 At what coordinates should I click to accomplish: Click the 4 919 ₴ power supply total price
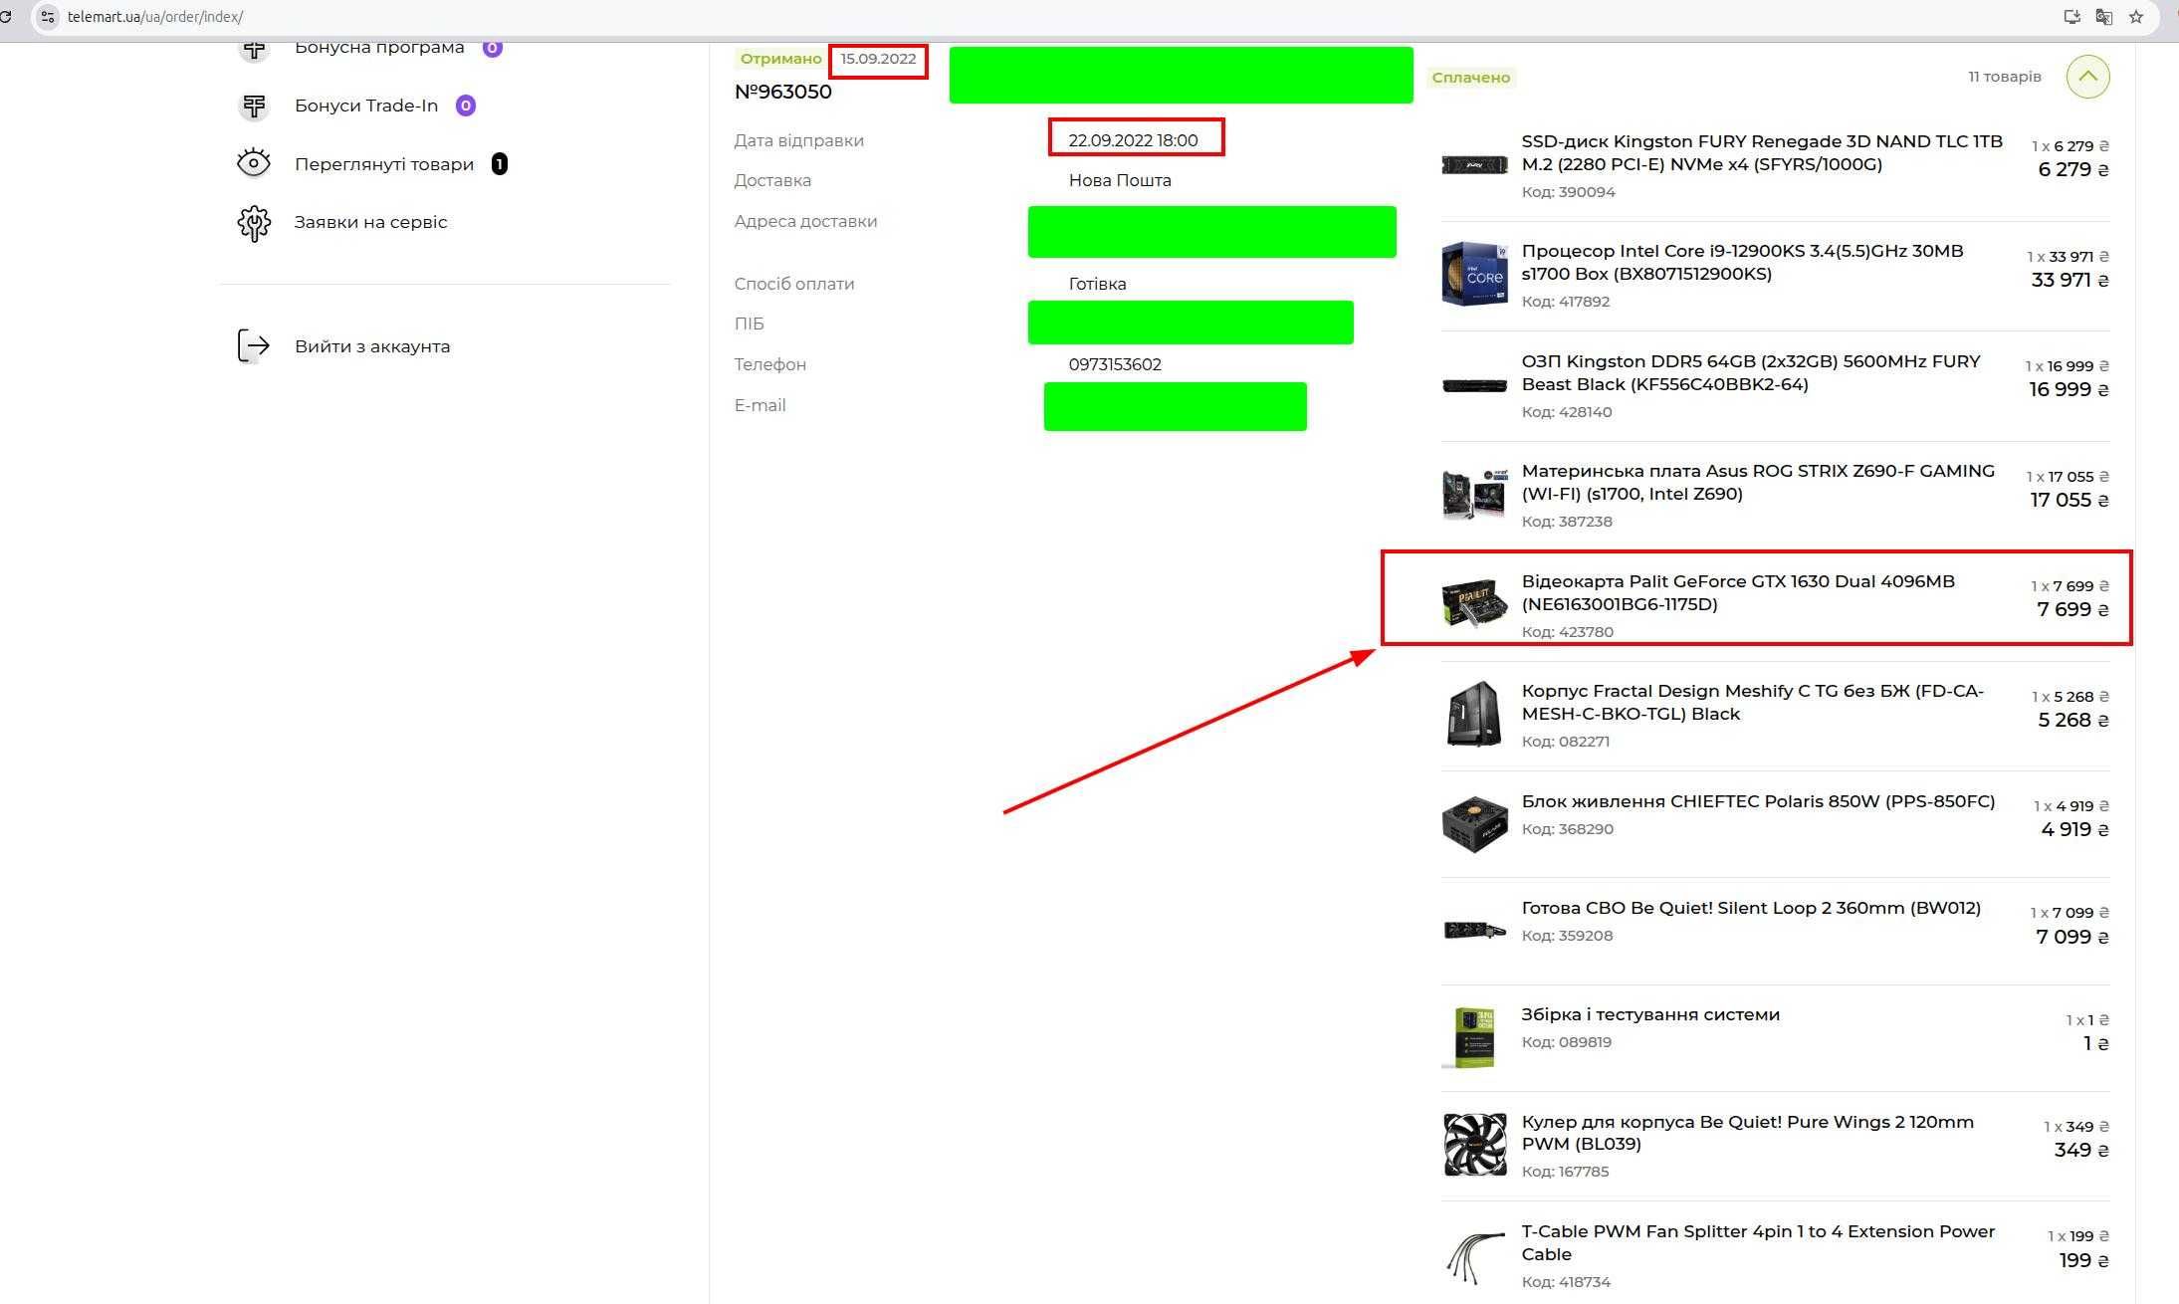pos(2074,829)
